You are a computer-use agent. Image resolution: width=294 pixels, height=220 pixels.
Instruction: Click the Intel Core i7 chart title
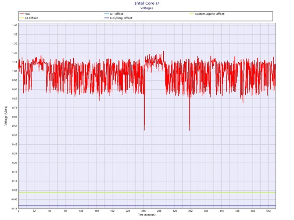[x=147, y=3]
